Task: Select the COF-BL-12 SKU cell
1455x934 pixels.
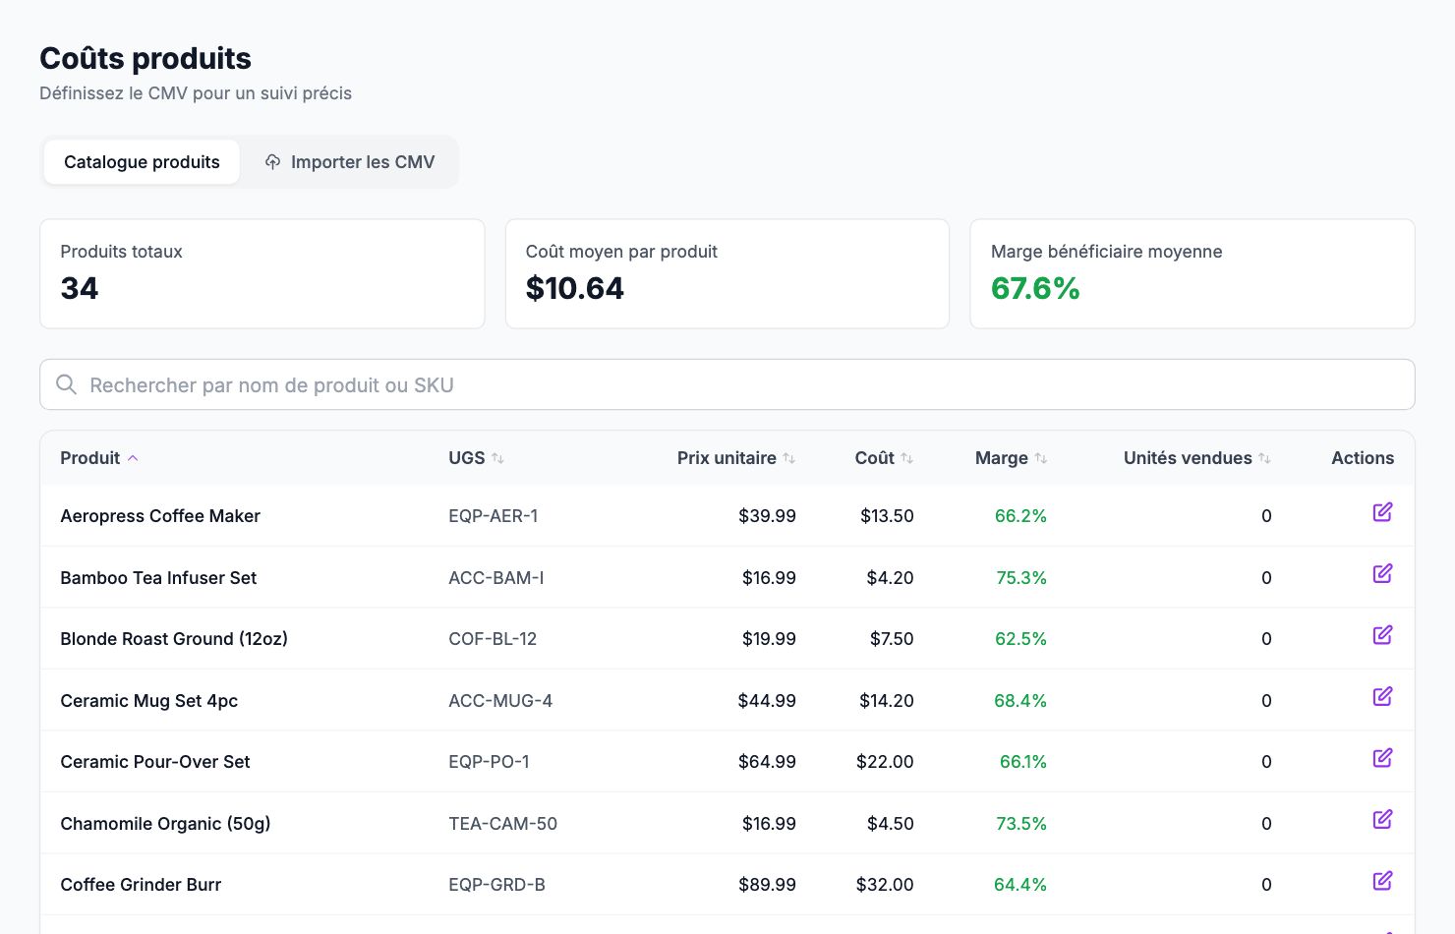Action: click(x=493, y=639)
